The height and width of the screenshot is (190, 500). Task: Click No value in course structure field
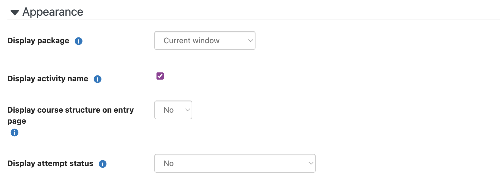coord(169,110)
